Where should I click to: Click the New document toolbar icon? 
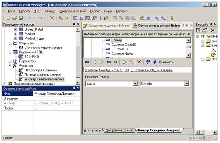[x=8, y=18]
